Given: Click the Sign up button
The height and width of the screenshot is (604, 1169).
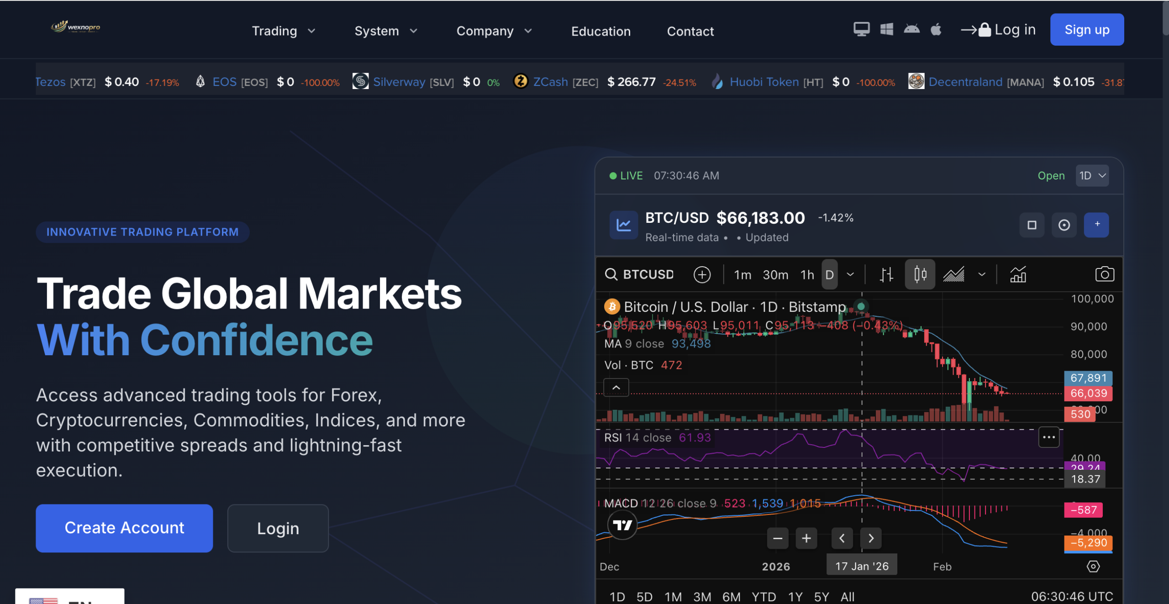Looking at the screenshot, I should tap(1086, 30).
